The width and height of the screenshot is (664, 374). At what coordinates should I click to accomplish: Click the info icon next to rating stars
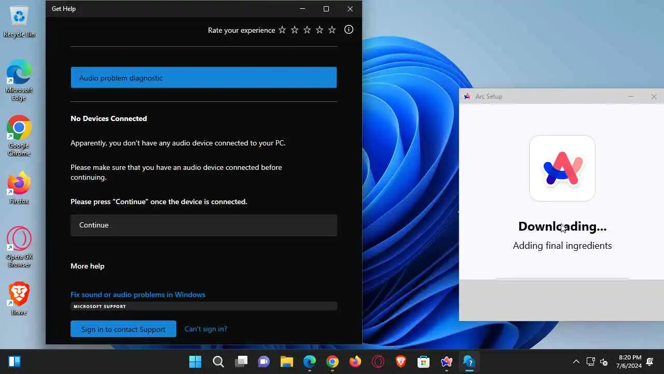click(349, 30)
